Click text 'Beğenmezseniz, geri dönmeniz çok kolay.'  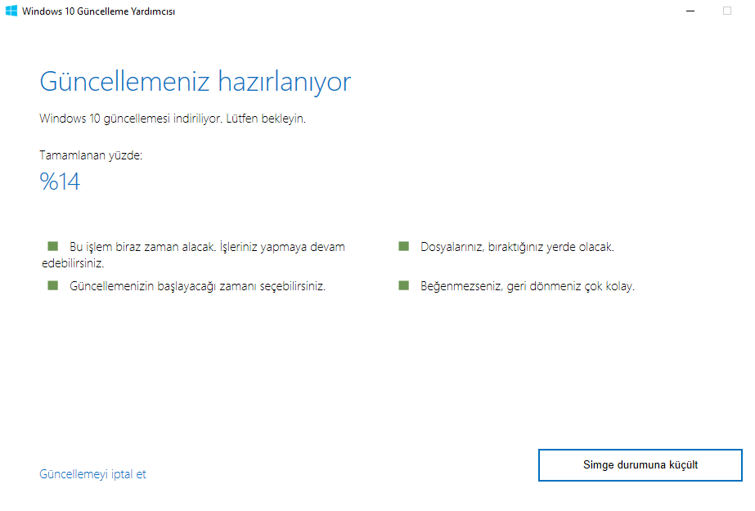click(528, 286)
